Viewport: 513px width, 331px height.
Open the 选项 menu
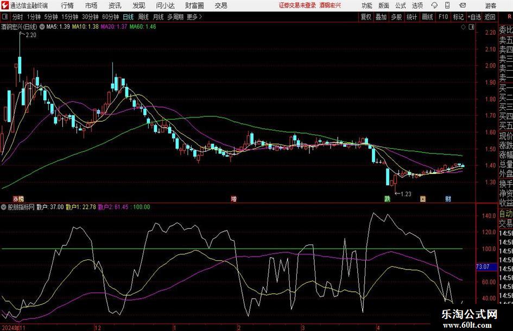[417, 5]
